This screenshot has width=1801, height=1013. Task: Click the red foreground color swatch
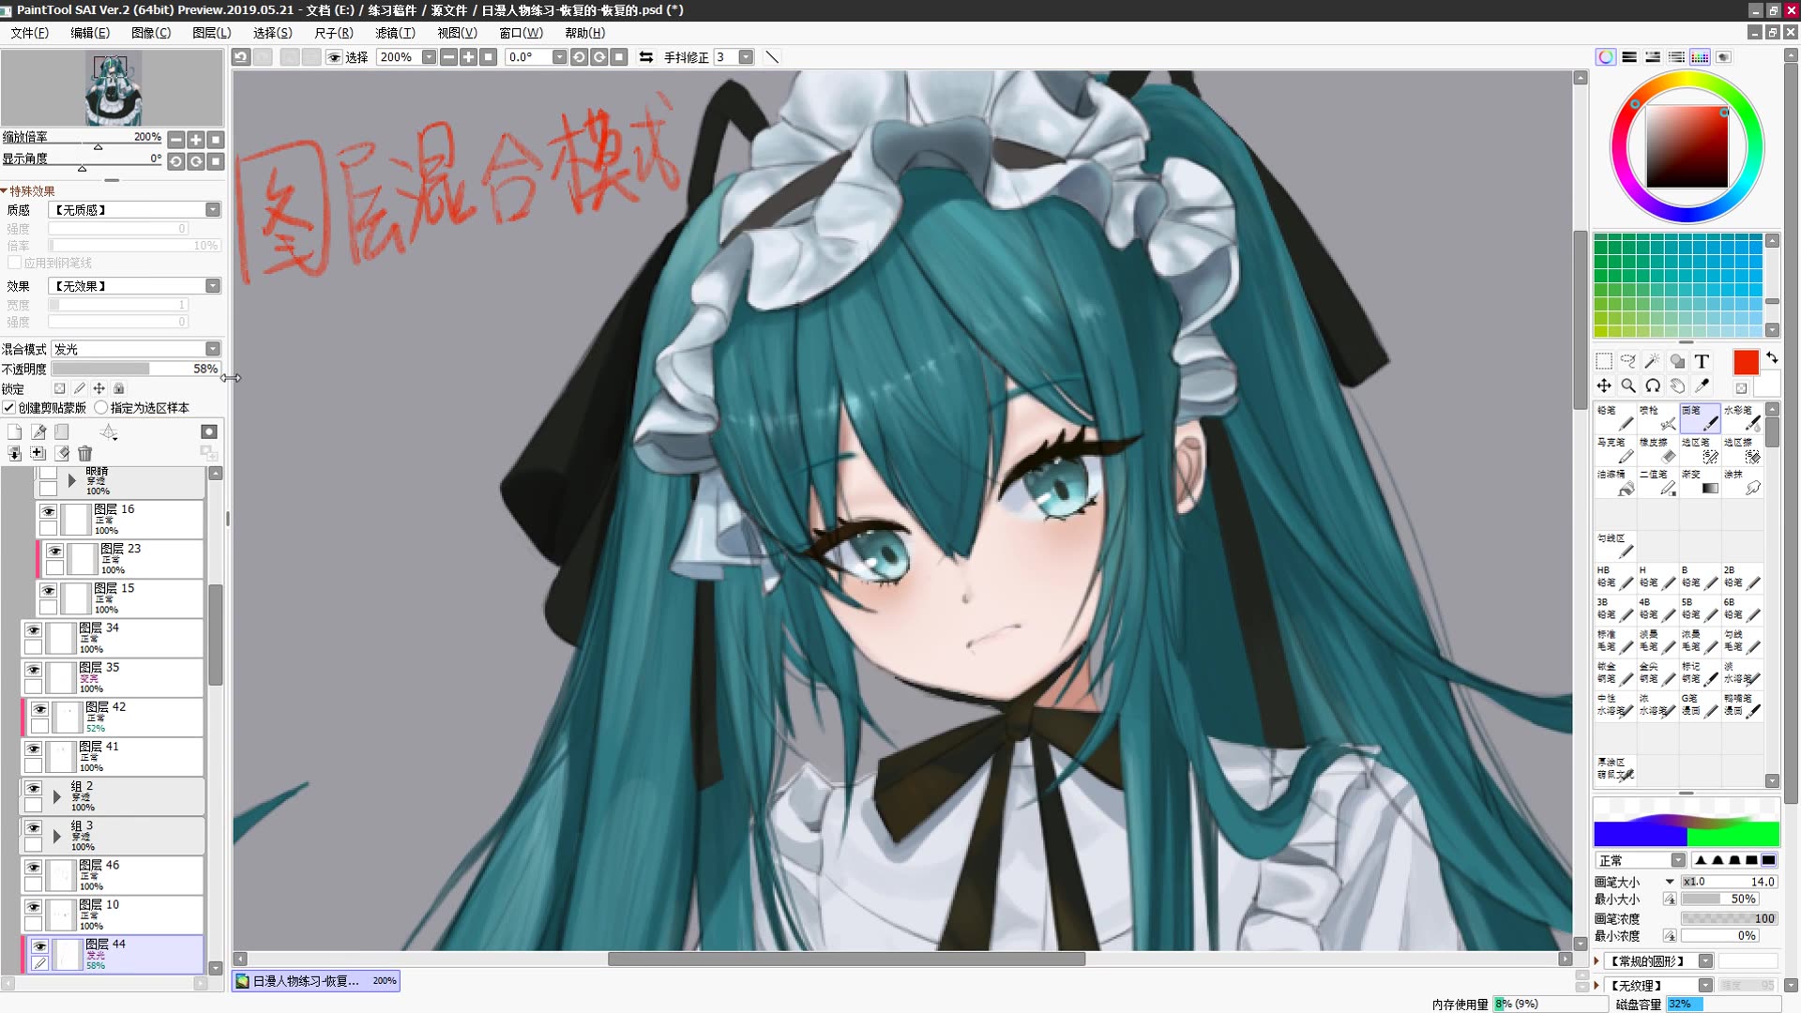(1746, 363)
